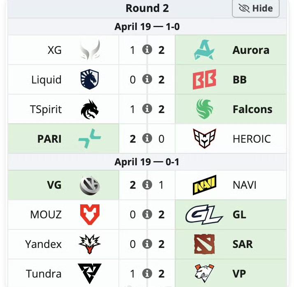294x287 pixels.
Task: Open match info for XG vs Aurora
Action: (147, 50)
